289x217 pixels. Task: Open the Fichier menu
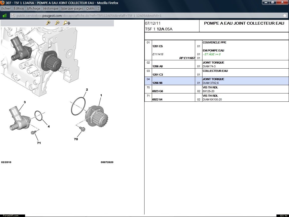coord(6,8)
